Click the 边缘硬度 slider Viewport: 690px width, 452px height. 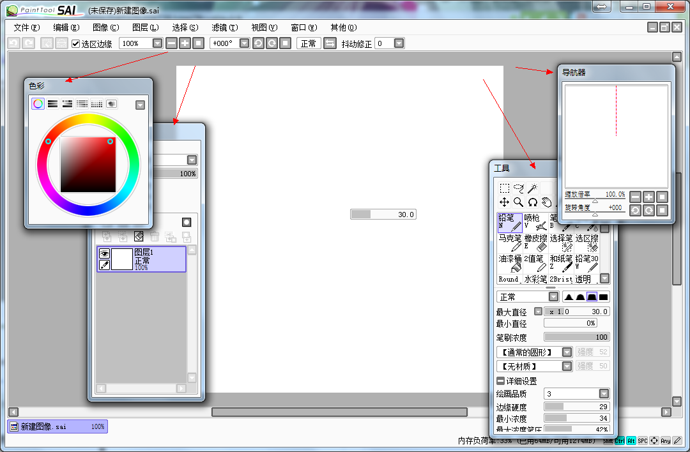pos(576,407)
